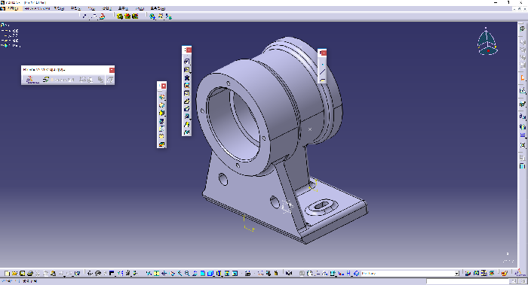Select the PartBody node in the specification tree
Screen dimensions: 528x285
coord(11,46)
